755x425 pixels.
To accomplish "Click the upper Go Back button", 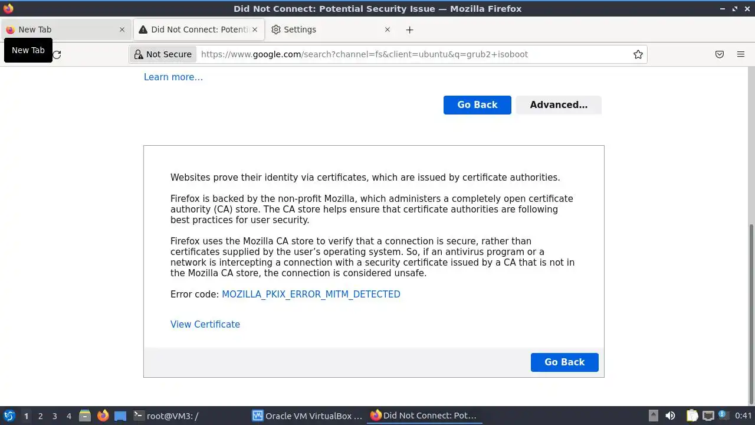I will point(477,104).
